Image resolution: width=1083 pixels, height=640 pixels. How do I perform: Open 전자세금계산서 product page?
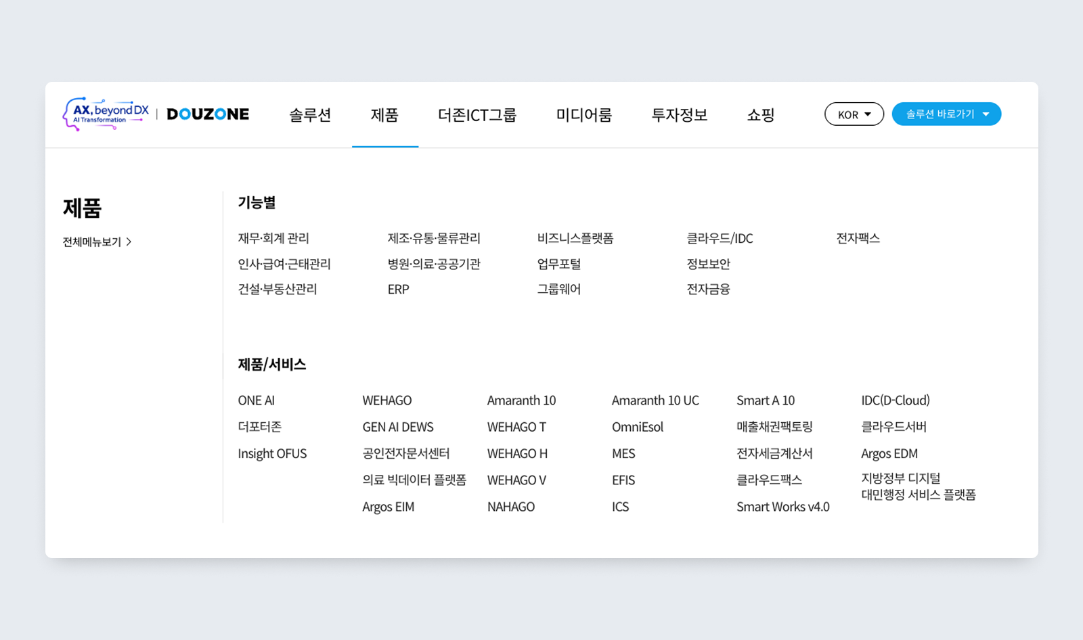coord(774,453)
